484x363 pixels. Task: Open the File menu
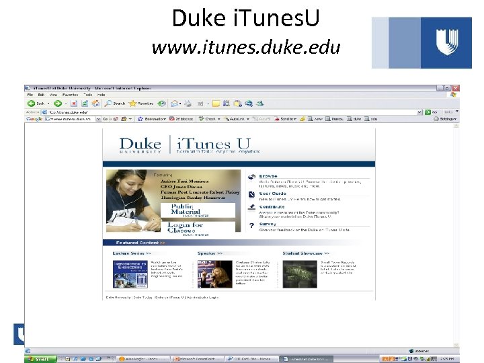[30, 95]
